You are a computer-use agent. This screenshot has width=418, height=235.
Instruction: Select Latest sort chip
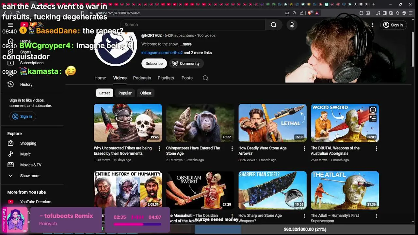tap(104, 93)
